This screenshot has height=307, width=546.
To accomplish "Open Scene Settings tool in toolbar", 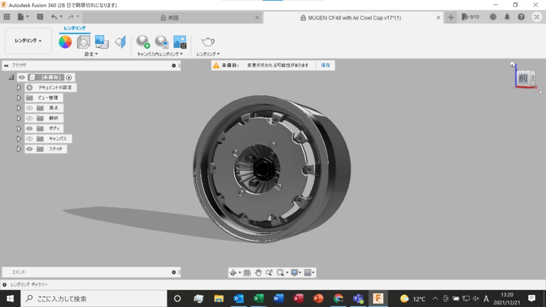I will 84,42.
